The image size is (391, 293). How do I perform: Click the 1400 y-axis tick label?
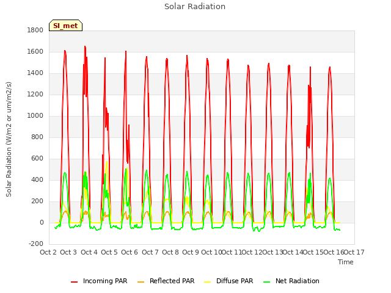(x=35, y=73)
